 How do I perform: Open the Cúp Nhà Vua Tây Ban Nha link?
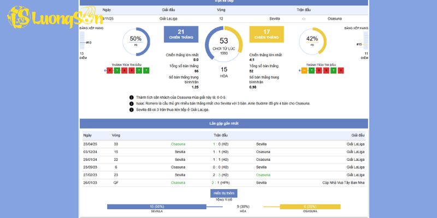coord(343,183)
